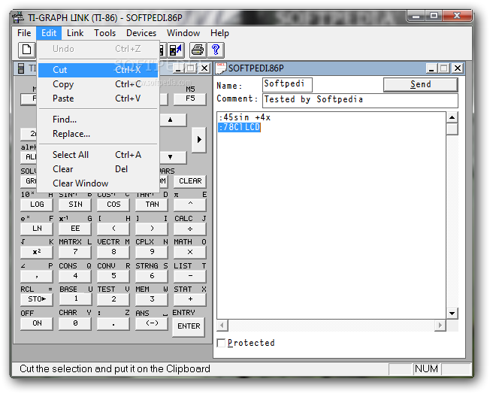Open the Window menu

(x=183, y=33)
